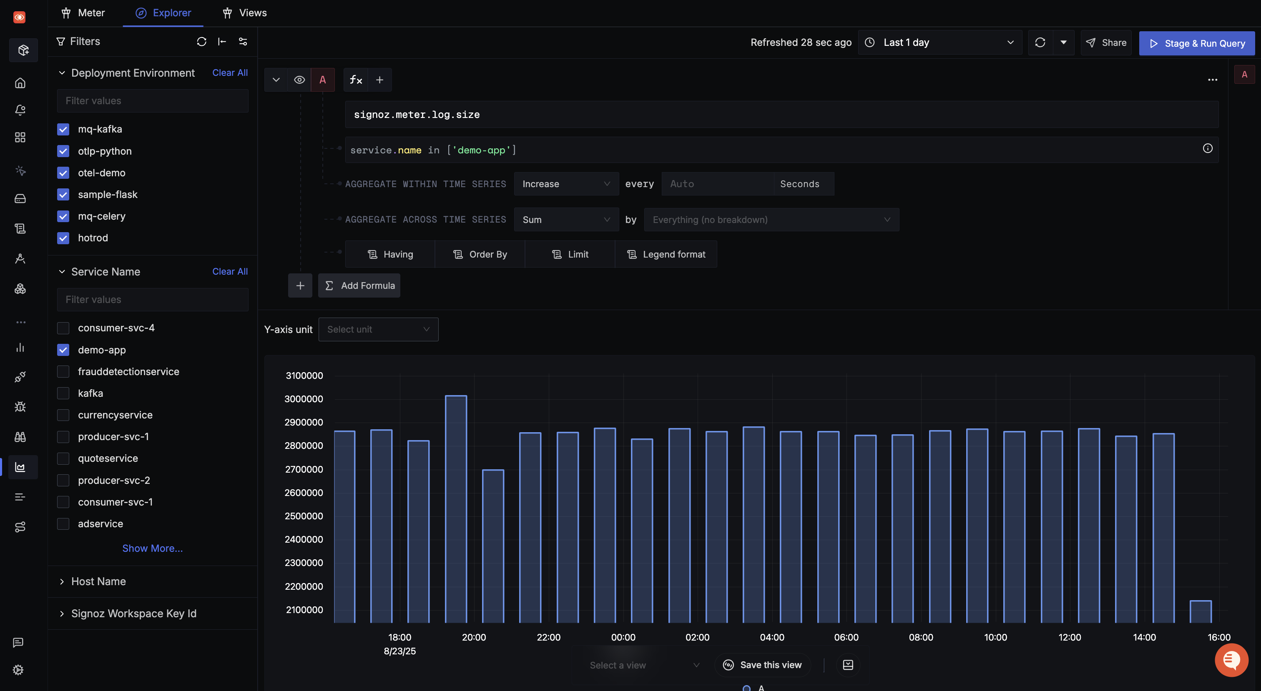Open the messages icon in sidebar bottom
Image resolution: width=1261 pixels, height=691 pixels.
point(18,643)
